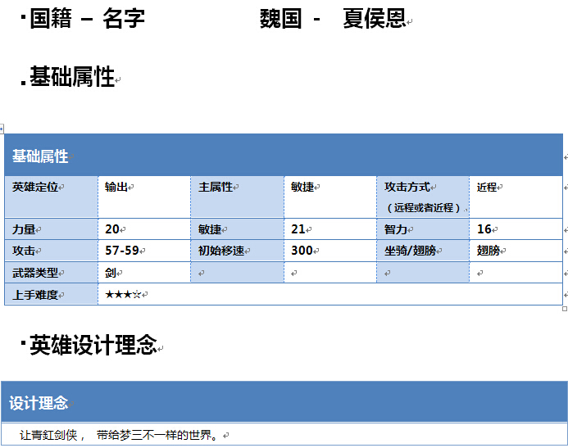The width and height of the screenshot is (568, 448).
Task: Click the 英雄设计理念 section heading
Action: [93, 346]
